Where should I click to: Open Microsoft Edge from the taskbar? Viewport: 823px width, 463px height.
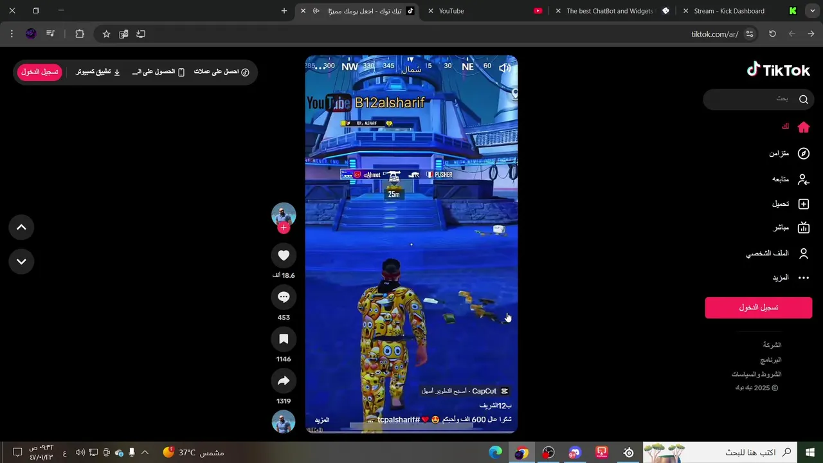(495, 453)
